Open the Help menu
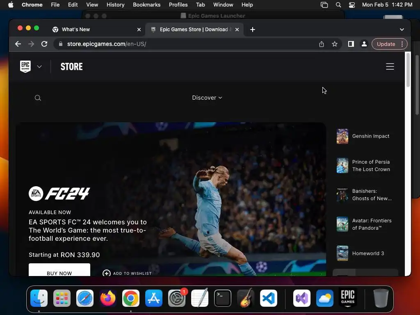420x315 pixels. pos(247,5)
